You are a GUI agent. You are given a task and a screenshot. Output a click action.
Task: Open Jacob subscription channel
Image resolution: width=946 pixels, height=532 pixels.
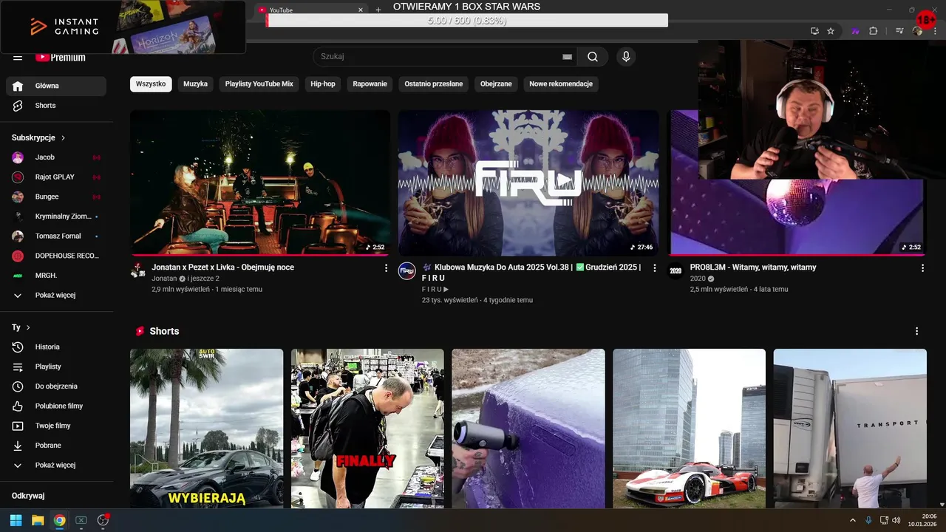pos(56,157)
